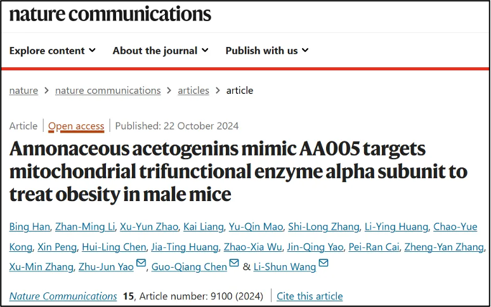Open author Bing Han's details

(x=29, y=227)
